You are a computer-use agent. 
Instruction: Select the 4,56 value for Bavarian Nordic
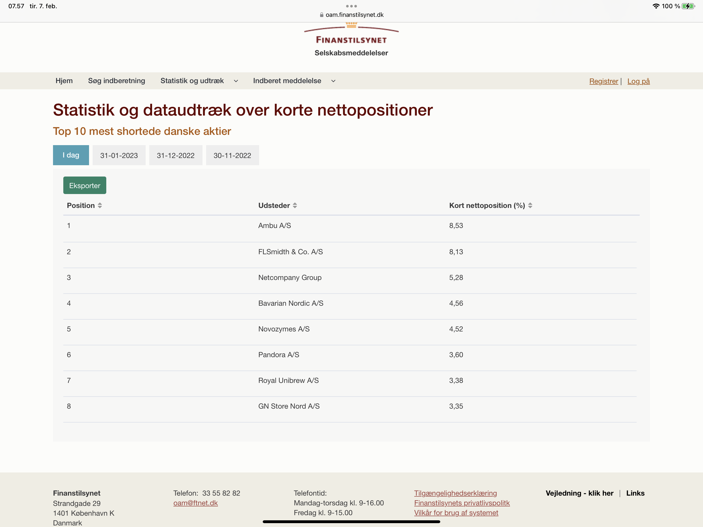click(x=456, y=303)
